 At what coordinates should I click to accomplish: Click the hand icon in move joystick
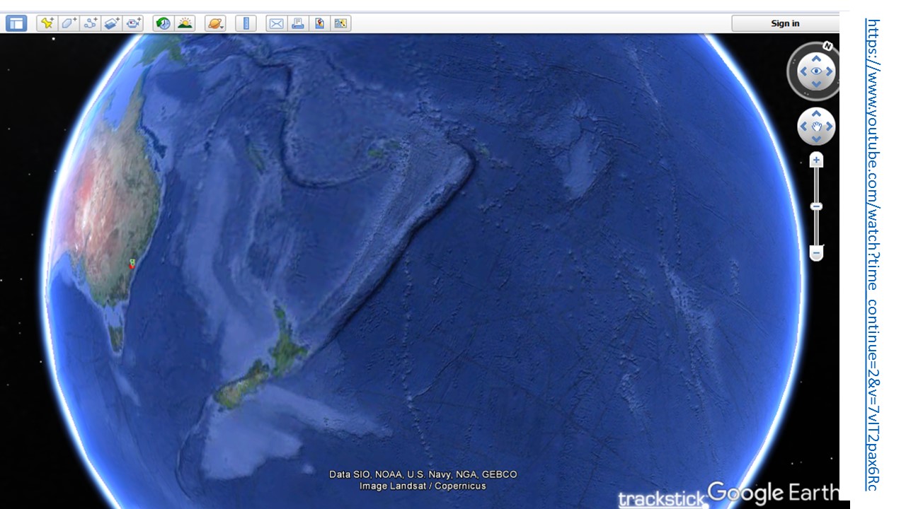pyautogui.click(x=816, y=127)
